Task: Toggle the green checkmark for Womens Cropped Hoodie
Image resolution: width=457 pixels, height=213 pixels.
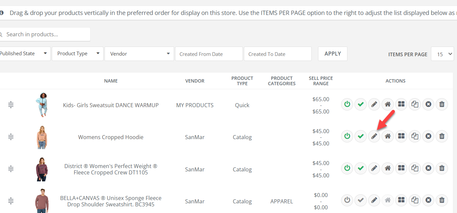Action: tap(360, 136)
